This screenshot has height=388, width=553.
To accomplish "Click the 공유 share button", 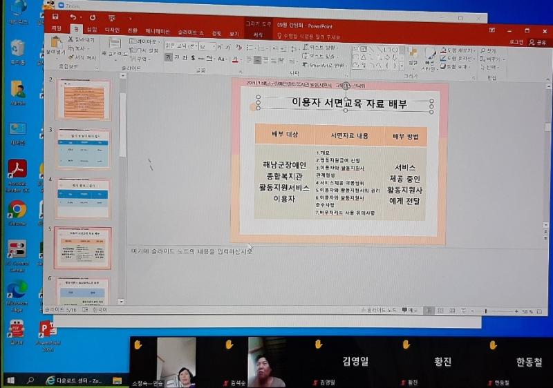I will point(536,42).
